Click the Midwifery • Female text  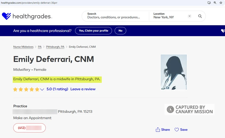pos(30,70)
